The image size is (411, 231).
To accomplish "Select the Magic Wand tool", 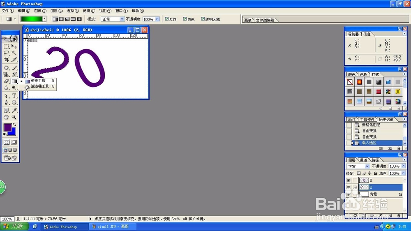I will 14,53.
